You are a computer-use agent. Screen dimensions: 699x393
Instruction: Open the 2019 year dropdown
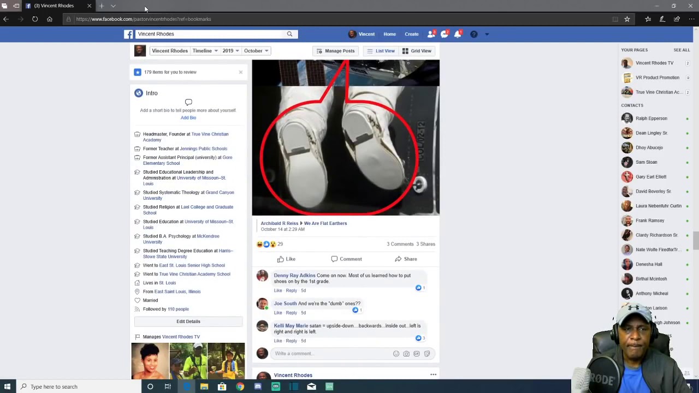pyautogui.click(x=230, y=51)
